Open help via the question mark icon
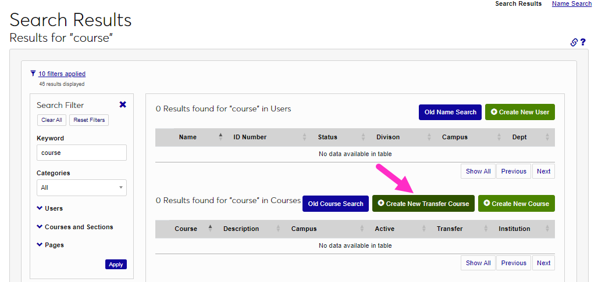Viewport: 598px width, 282px height. pyautogui.click(x=583, y=42)
